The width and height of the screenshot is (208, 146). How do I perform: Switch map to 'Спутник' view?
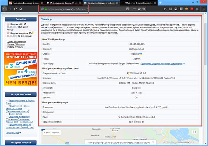[56, 133]
